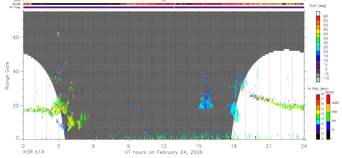Click the '12' tick on the UT hours axis
Viewport: 342px width, 158px height.
163,146
